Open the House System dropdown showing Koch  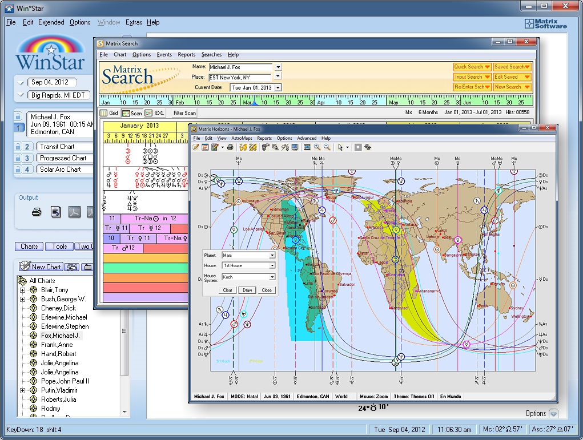(272, 277)
